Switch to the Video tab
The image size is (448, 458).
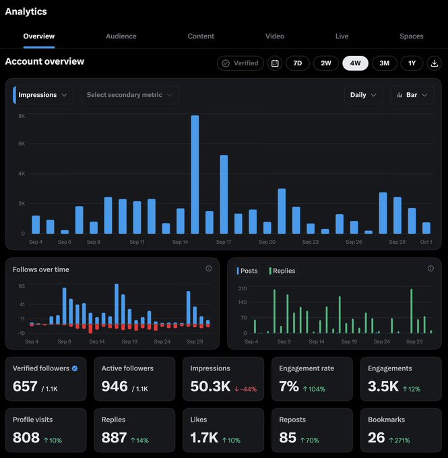pos(275,36)
